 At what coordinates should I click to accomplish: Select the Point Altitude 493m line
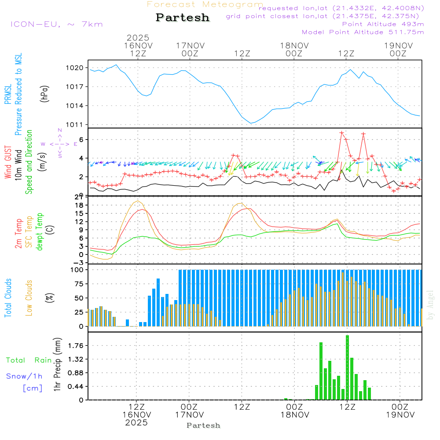coord(383,24)
